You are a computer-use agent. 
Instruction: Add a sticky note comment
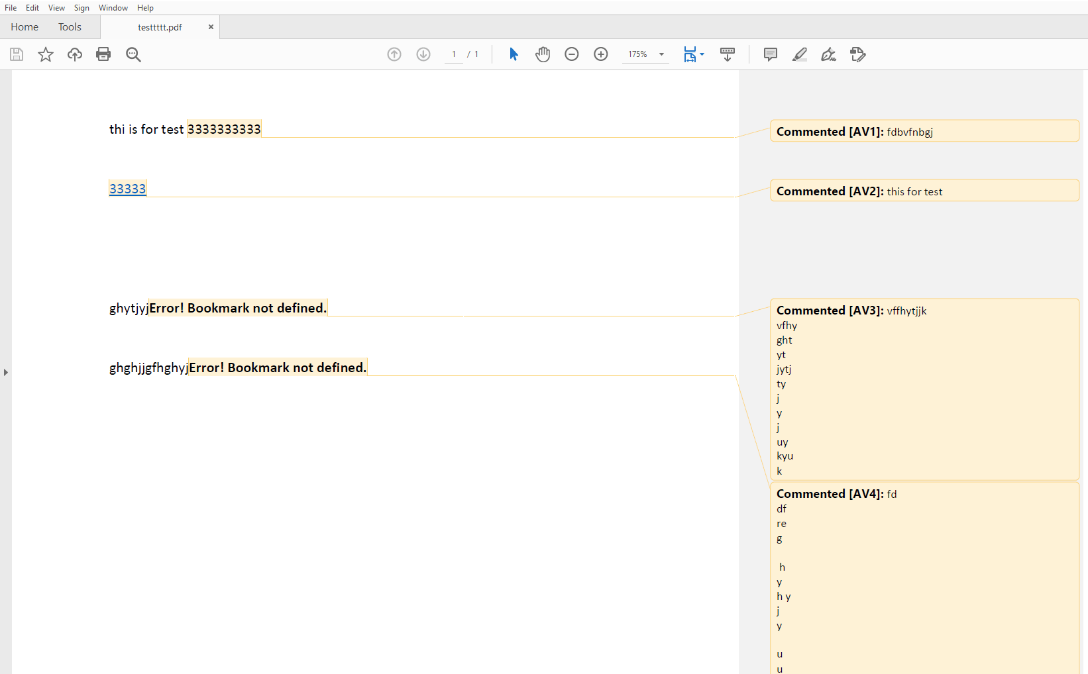(x=771, y=54)
